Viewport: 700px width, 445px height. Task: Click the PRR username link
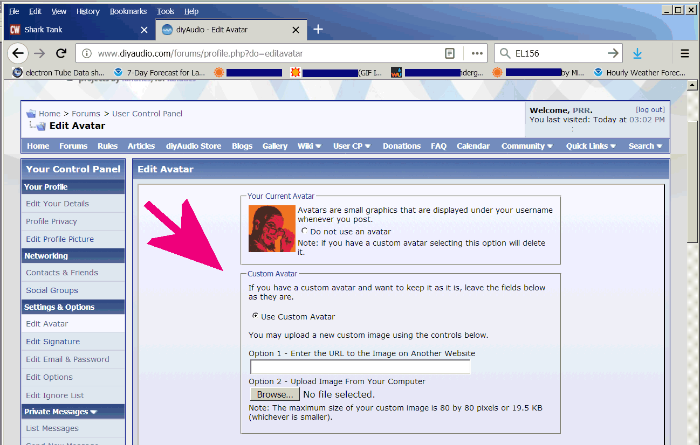click(581, 110)
